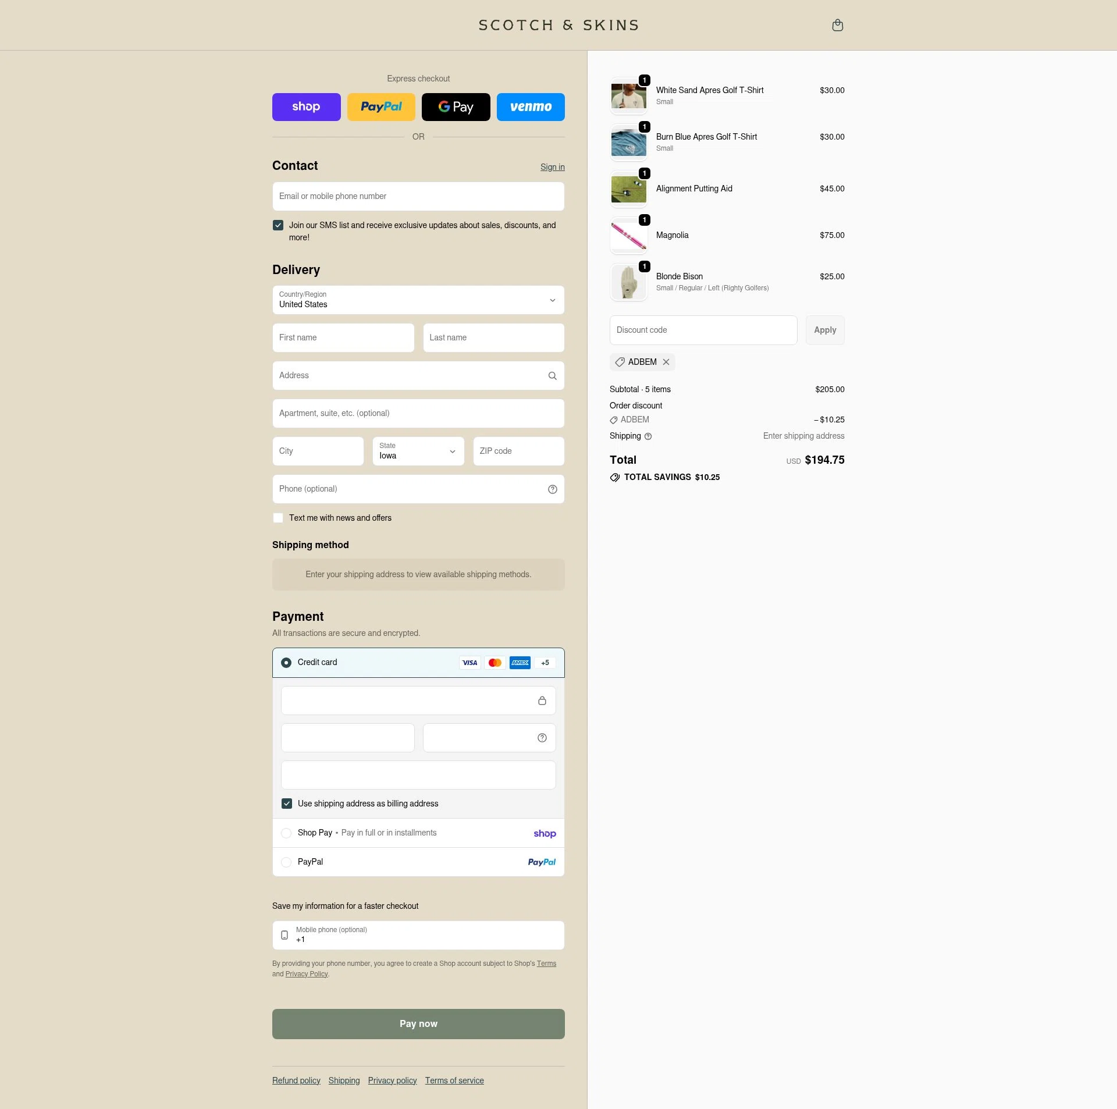Click the Discount code input field

(x=703, y=330)
